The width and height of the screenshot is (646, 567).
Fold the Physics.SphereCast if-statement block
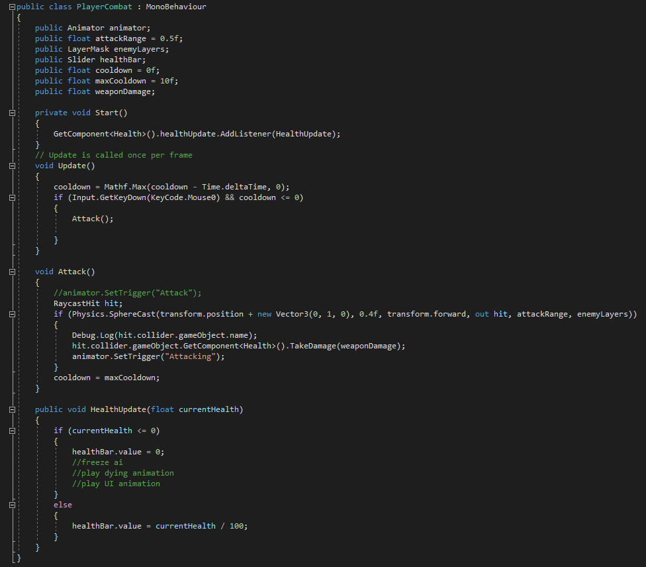[13, 314]
